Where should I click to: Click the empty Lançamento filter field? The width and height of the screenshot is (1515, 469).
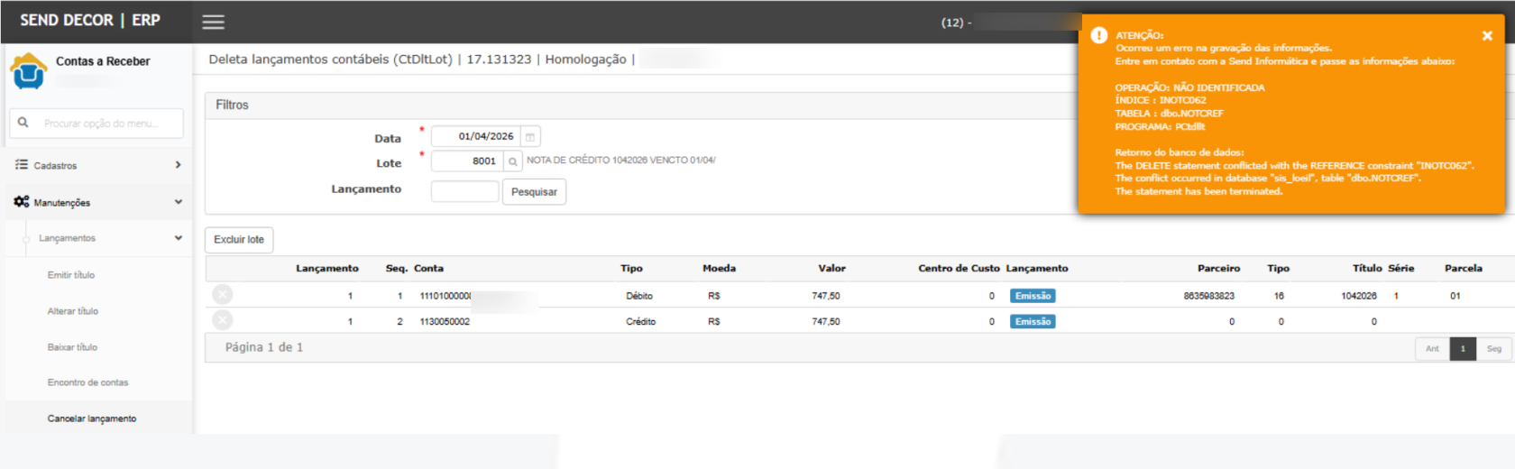click(x=464, y=191)
